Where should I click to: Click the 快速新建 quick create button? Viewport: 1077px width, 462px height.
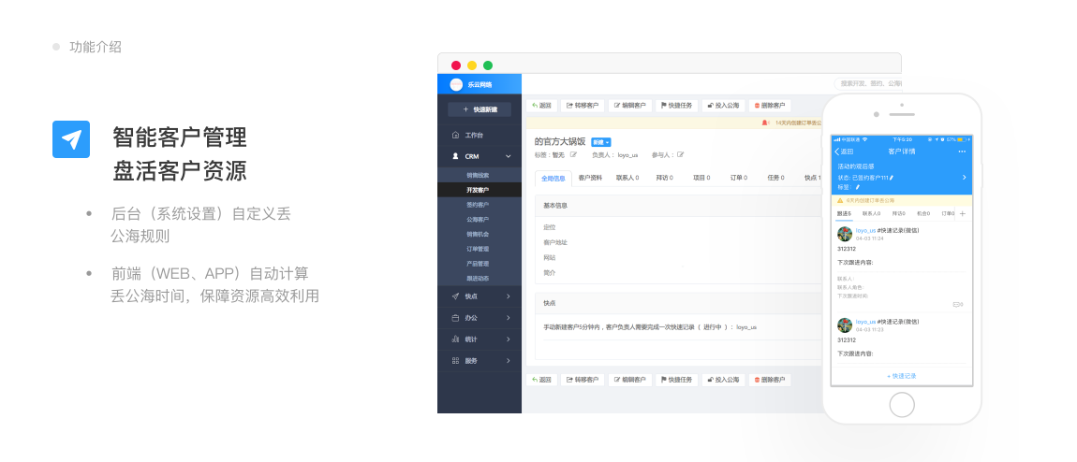(479, 109)
